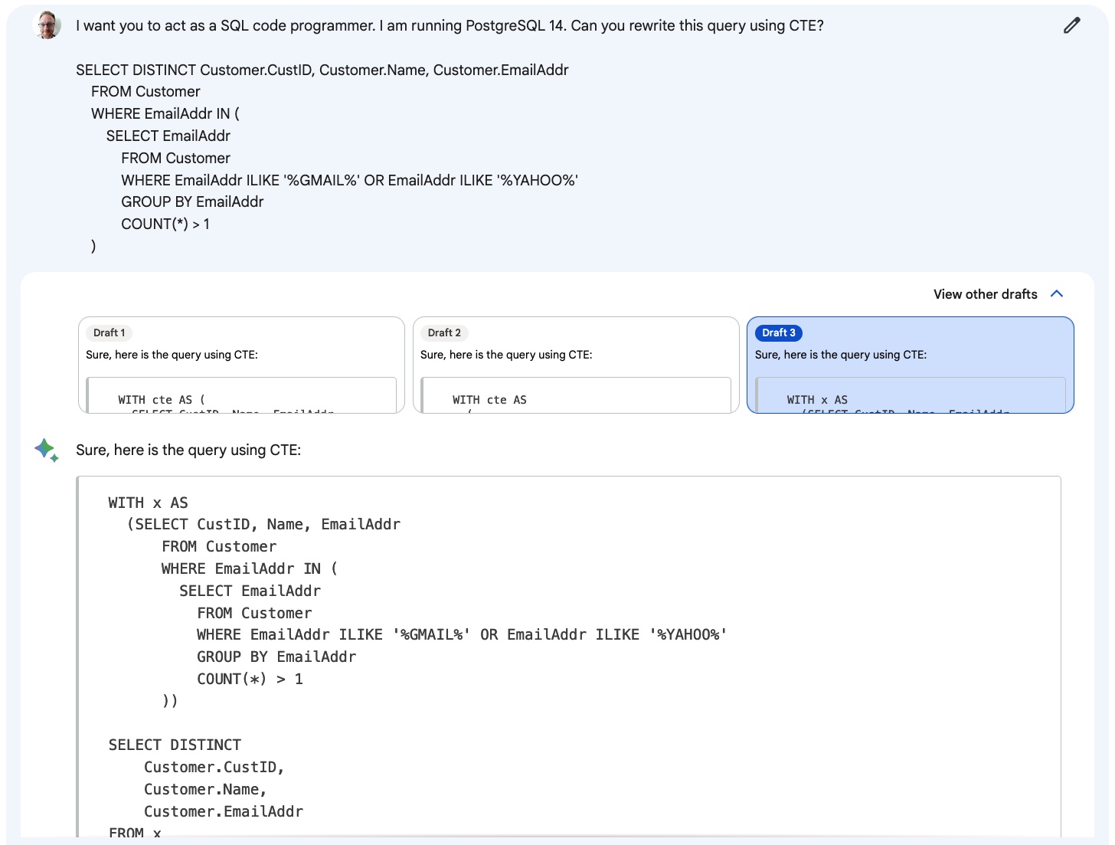
Task: Click the response text 'Sure, here is the query using CTE:' below the drafts
Action: pyautogui.click(x=188, y=450)
